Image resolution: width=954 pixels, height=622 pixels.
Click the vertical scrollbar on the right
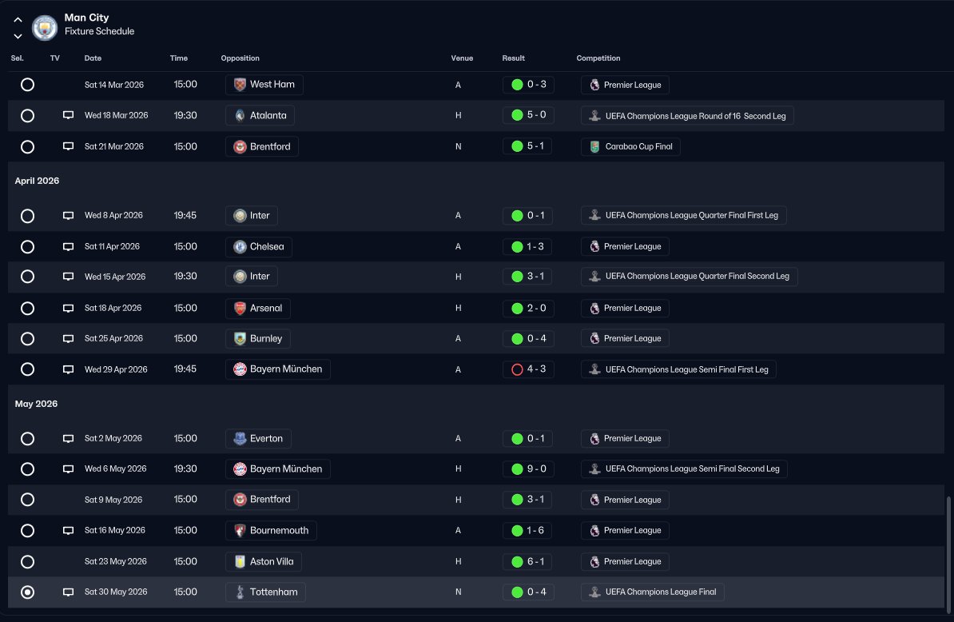pos(948,552)
